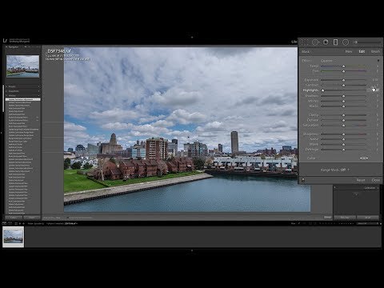Toggle Show Selected Mask Overlay checkbox
Image resolution: width=384 pixels, height=288 pixels.
tap(68, 218)
